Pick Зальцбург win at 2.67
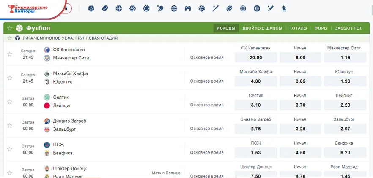 [x=345, y=129]
